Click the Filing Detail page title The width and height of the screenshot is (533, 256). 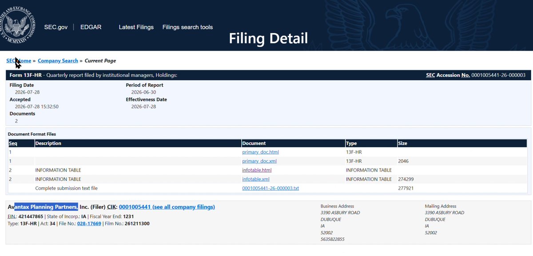click(x=268, y=38)
